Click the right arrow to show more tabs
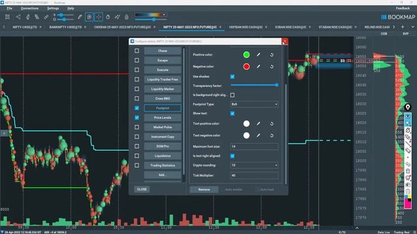This screenshot has width=417, height=234. coord(394,27)
